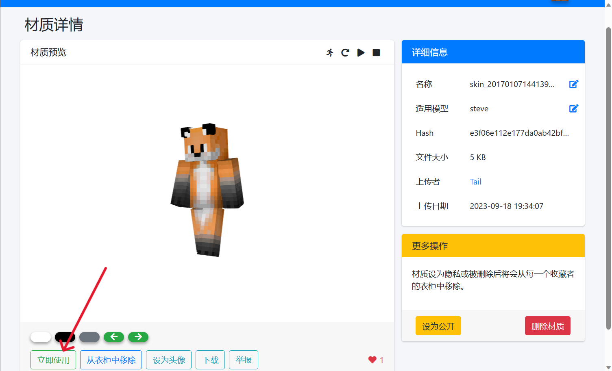The width and height of the screenshot is (612, 371).
Task: Click the 立即使用 button
Action: (x=53, y=360)
